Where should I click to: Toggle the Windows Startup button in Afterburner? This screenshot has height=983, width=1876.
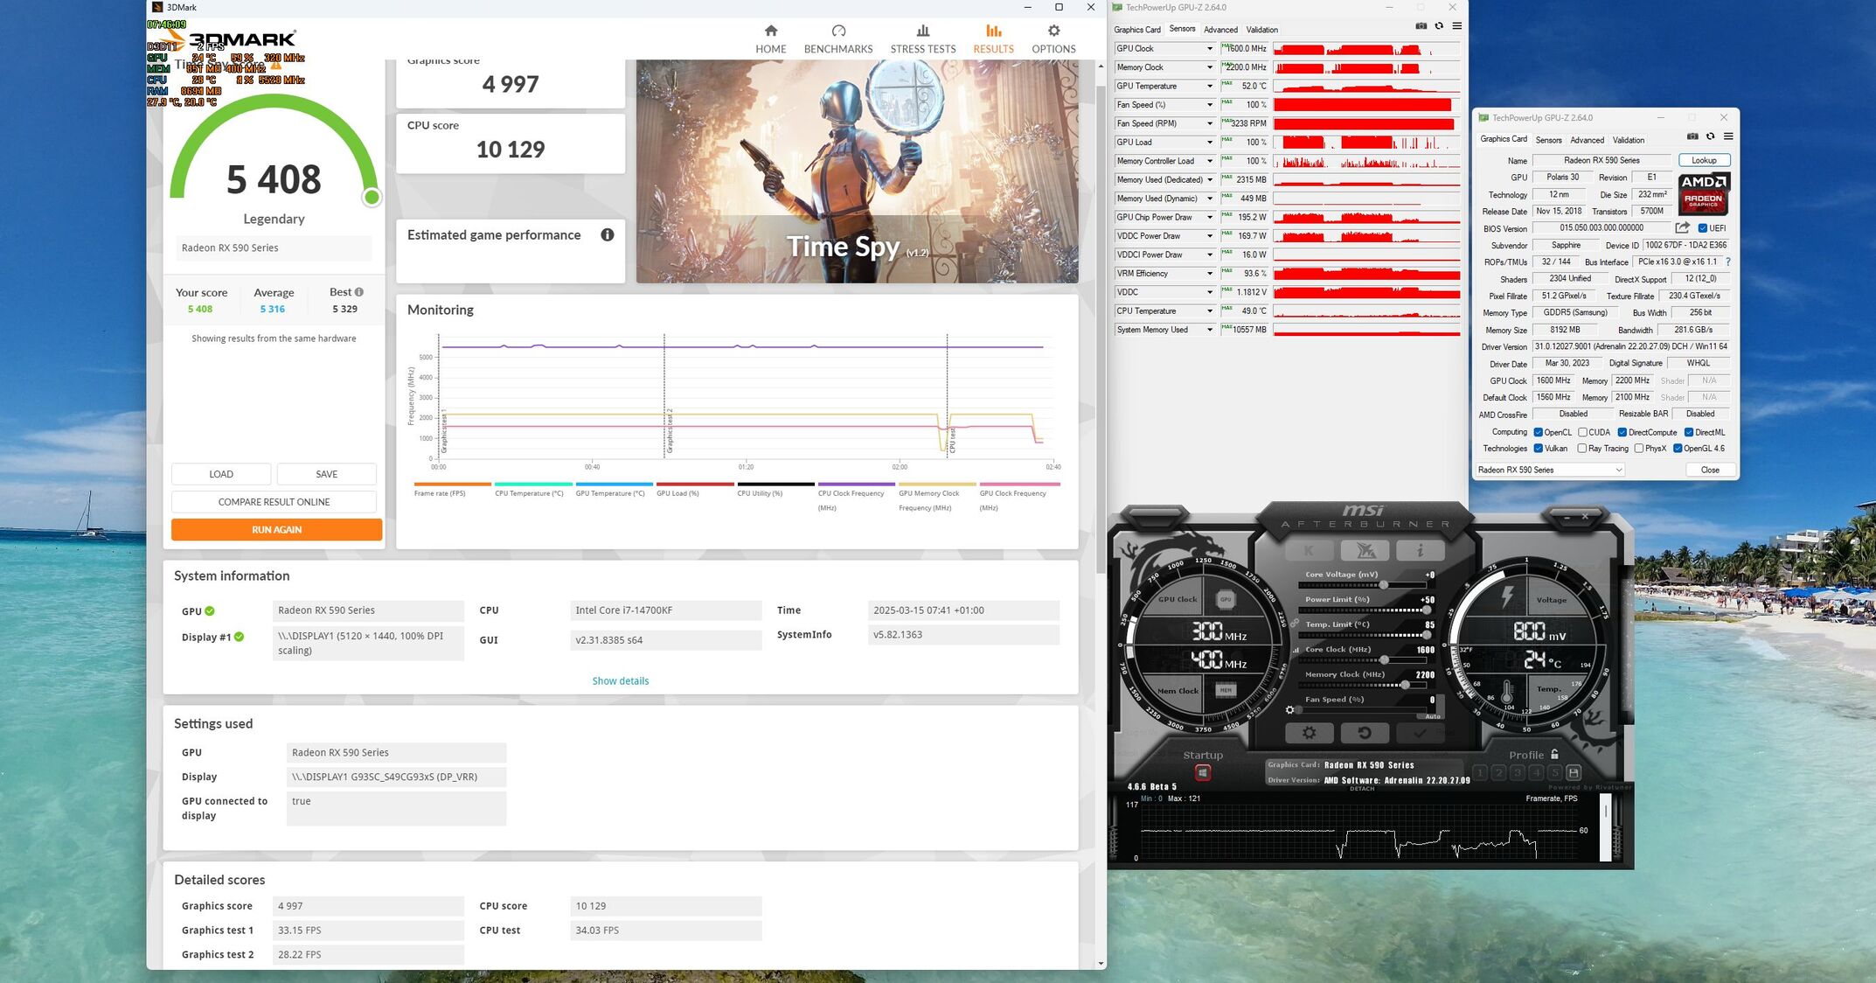pyautogui.click(x=1203, y=772)
